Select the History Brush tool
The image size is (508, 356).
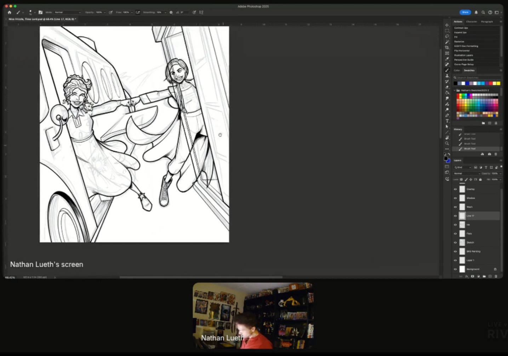pos(447,82)
